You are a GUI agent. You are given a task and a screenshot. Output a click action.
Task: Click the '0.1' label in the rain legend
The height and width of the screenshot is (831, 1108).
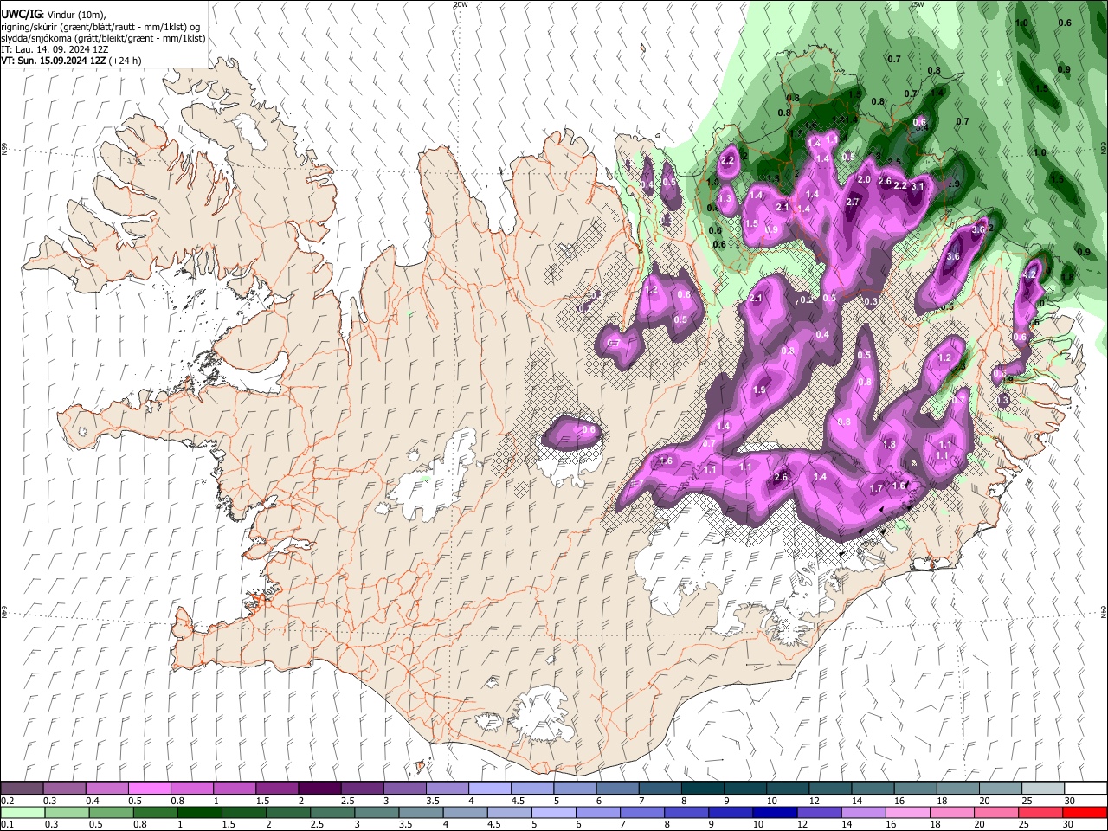coord(7,824)
